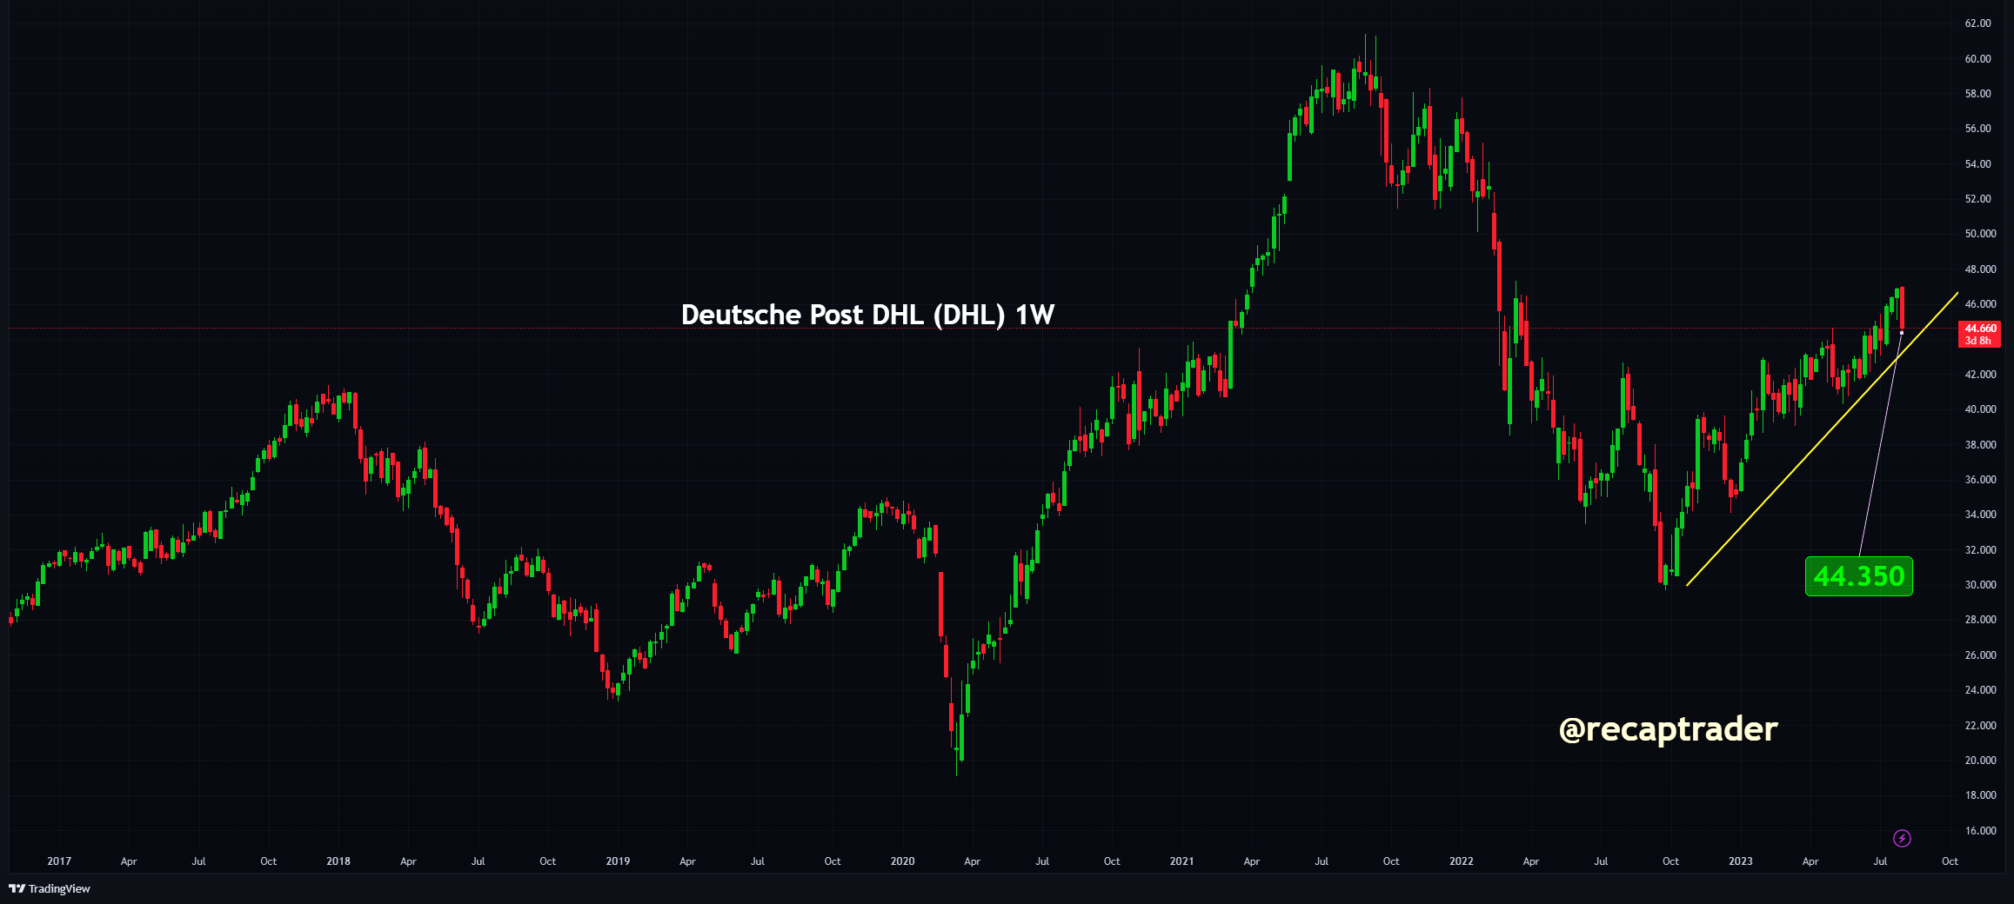Click the 36.000 price axis label
This screenshot has width=2014, height=904.
(1980, 480)
